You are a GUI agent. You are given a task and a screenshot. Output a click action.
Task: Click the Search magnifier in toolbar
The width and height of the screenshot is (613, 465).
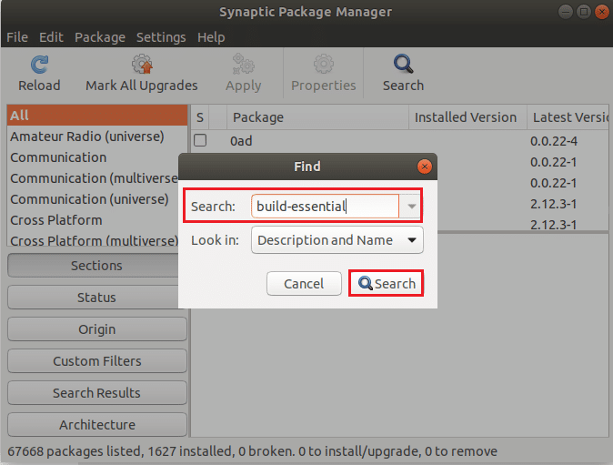pos(403,65)
